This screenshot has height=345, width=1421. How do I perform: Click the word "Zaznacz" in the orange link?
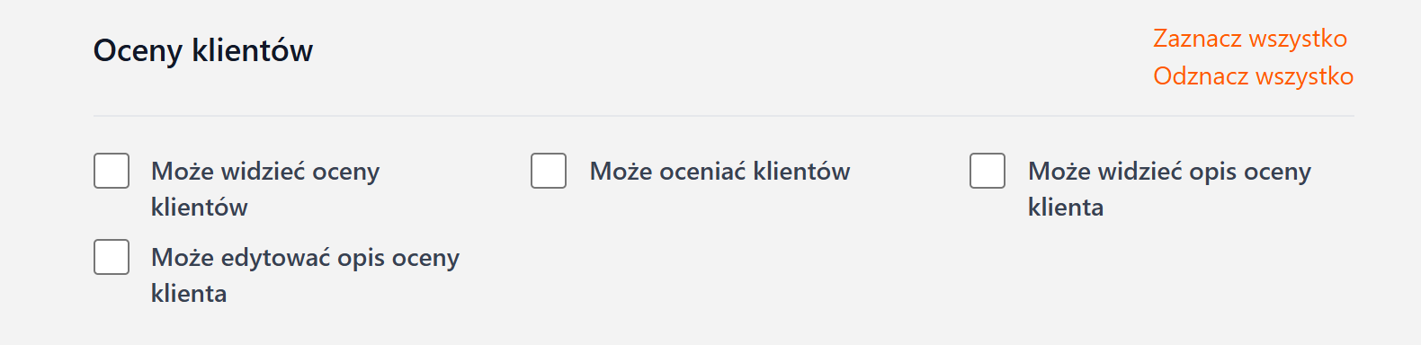(1197, 39)
